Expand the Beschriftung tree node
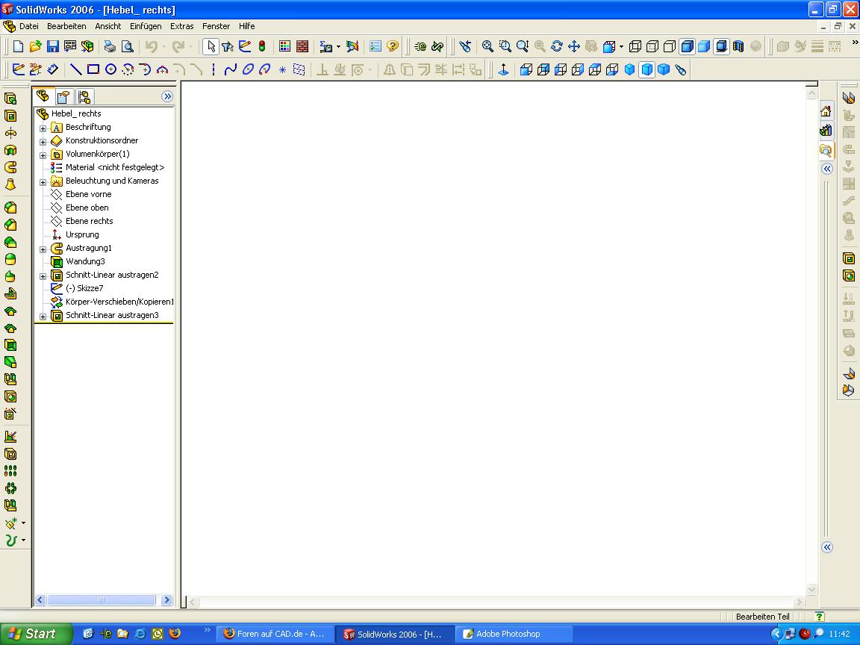 pos(43,128)
